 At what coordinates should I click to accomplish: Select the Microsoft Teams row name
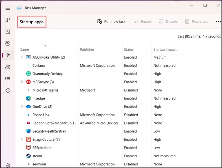[x=45, y=90]
